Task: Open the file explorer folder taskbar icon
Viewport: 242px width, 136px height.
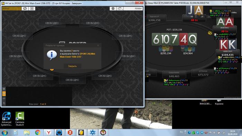Action: tap(27, 133)
